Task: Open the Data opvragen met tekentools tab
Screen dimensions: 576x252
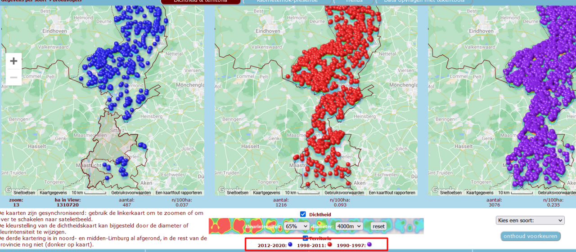Action: [425, 1]
